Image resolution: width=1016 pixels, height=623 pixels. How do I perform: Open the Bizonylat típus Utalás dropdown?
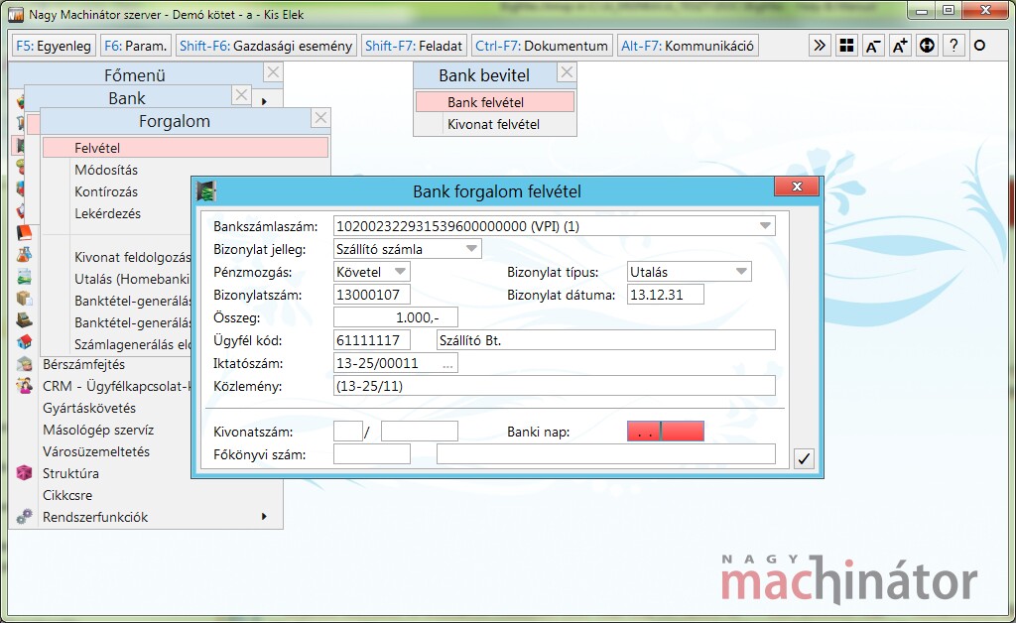pos(741,272)
